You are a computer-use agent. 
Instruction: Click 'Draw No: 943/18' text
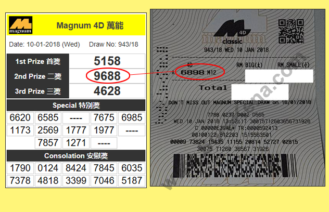pos(113,44)
